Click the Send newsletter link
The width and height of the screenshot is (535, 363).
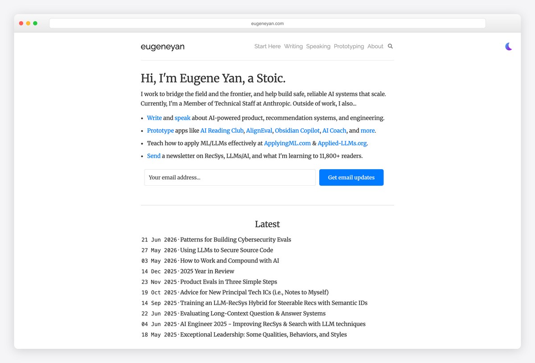154,156
